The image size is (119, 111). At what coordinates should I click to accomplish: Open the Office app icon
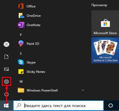point(21,6)
